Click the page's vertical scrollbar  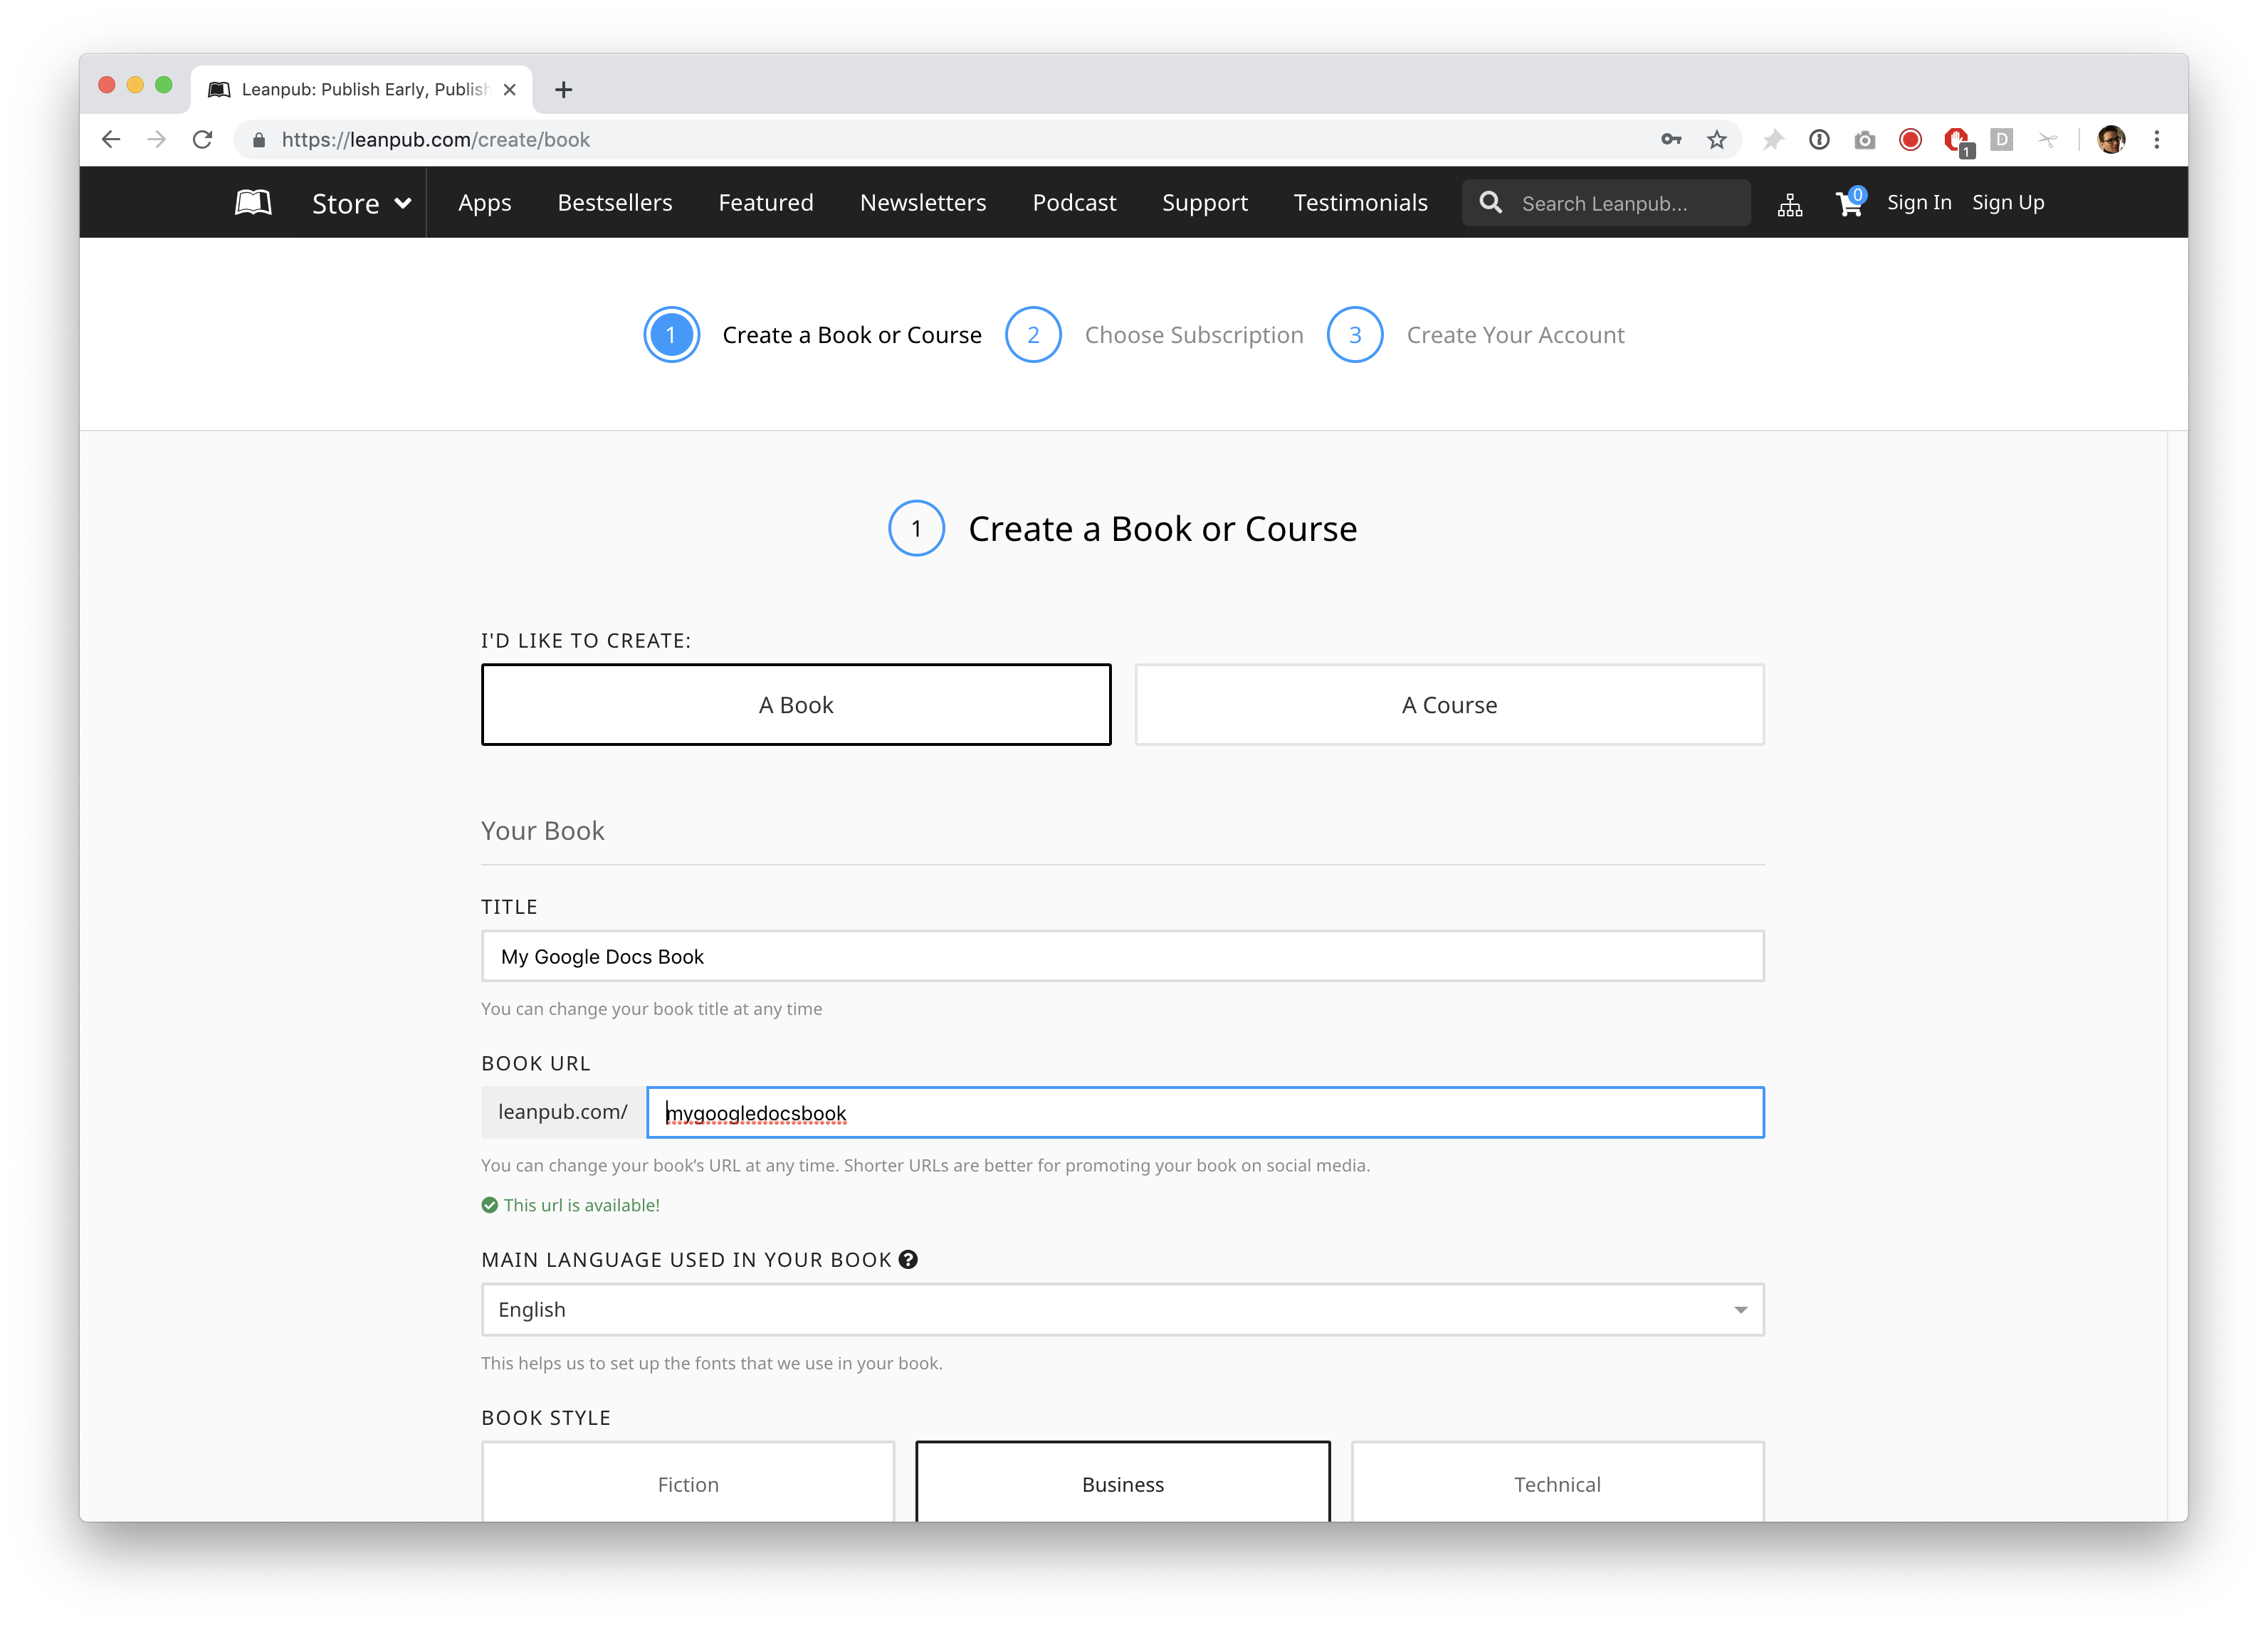[2177, 976]
